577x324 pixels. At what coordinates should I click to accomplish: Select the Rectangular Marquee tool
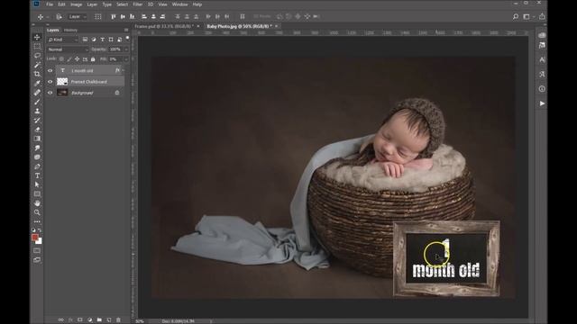pos(37,46)
